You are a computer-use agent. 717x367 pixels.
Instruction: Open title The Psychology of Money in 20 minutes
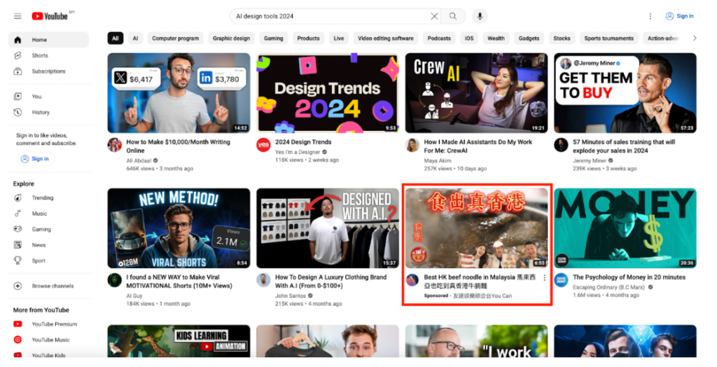(629, 277)
